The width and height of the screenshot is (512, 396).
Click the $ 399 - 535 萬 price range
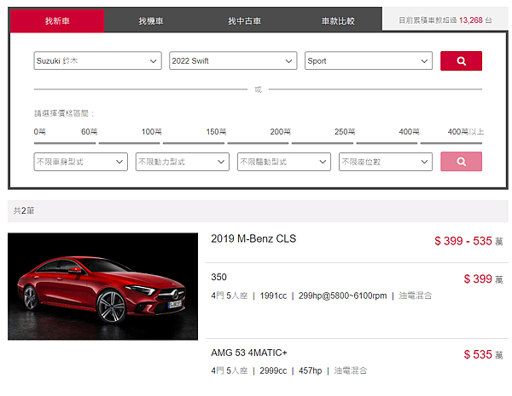pyautogui.click(x=468, y=241)
